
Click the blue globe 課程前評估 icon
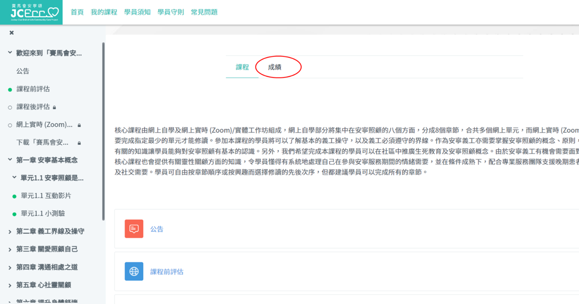pos(134,271)
